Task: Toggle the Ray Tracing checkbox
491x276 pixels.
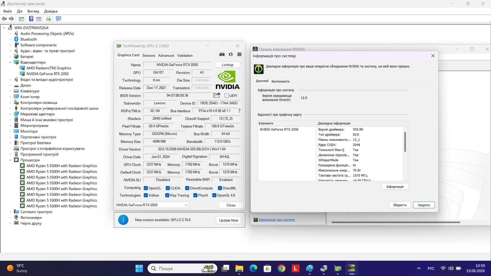Action: click(167, 195)
